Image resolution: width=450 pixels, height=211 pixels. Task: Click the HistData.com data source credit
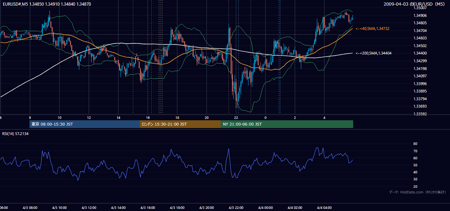418,192
